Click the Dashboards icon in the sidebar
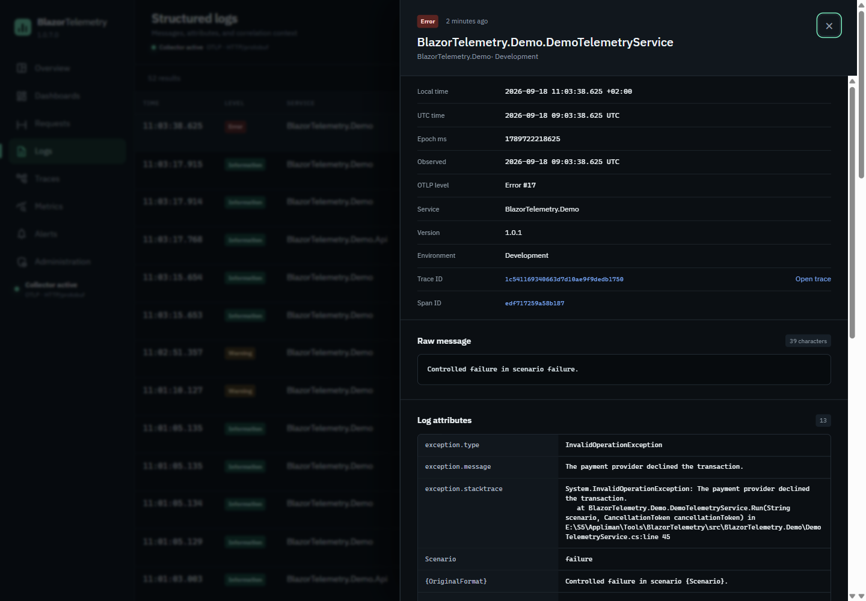866x601 pixels. tap(22, 96)
